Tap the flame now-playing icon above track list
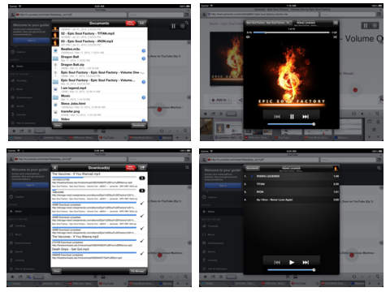The width and height of the screenshot is (390, 292). [x=336, y=169]
